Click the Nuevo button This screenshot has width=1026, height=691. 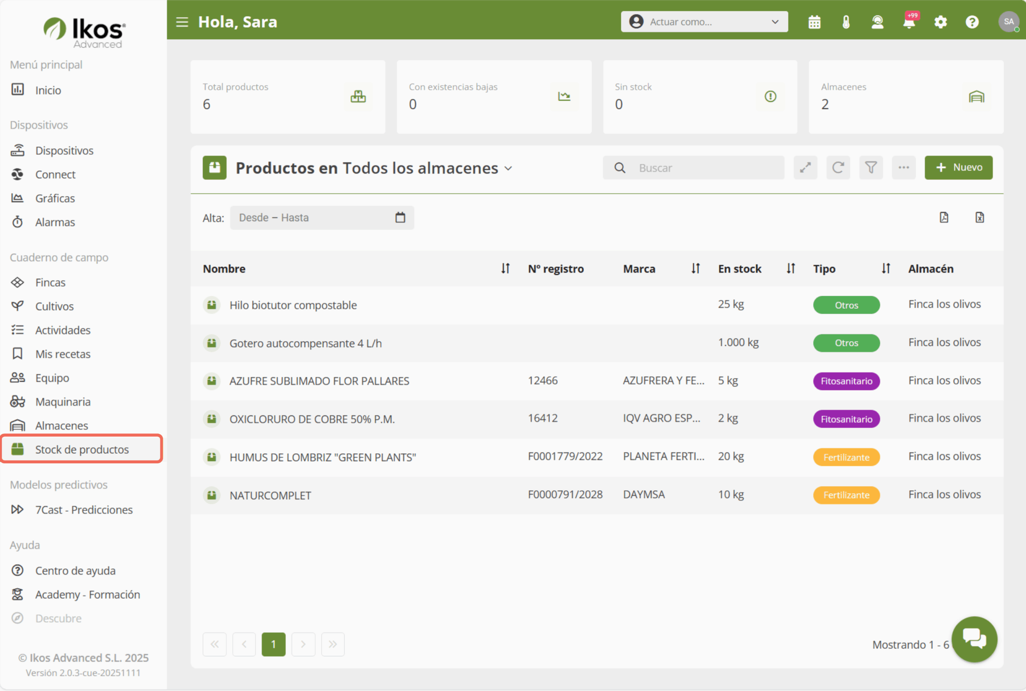point(958,168)
